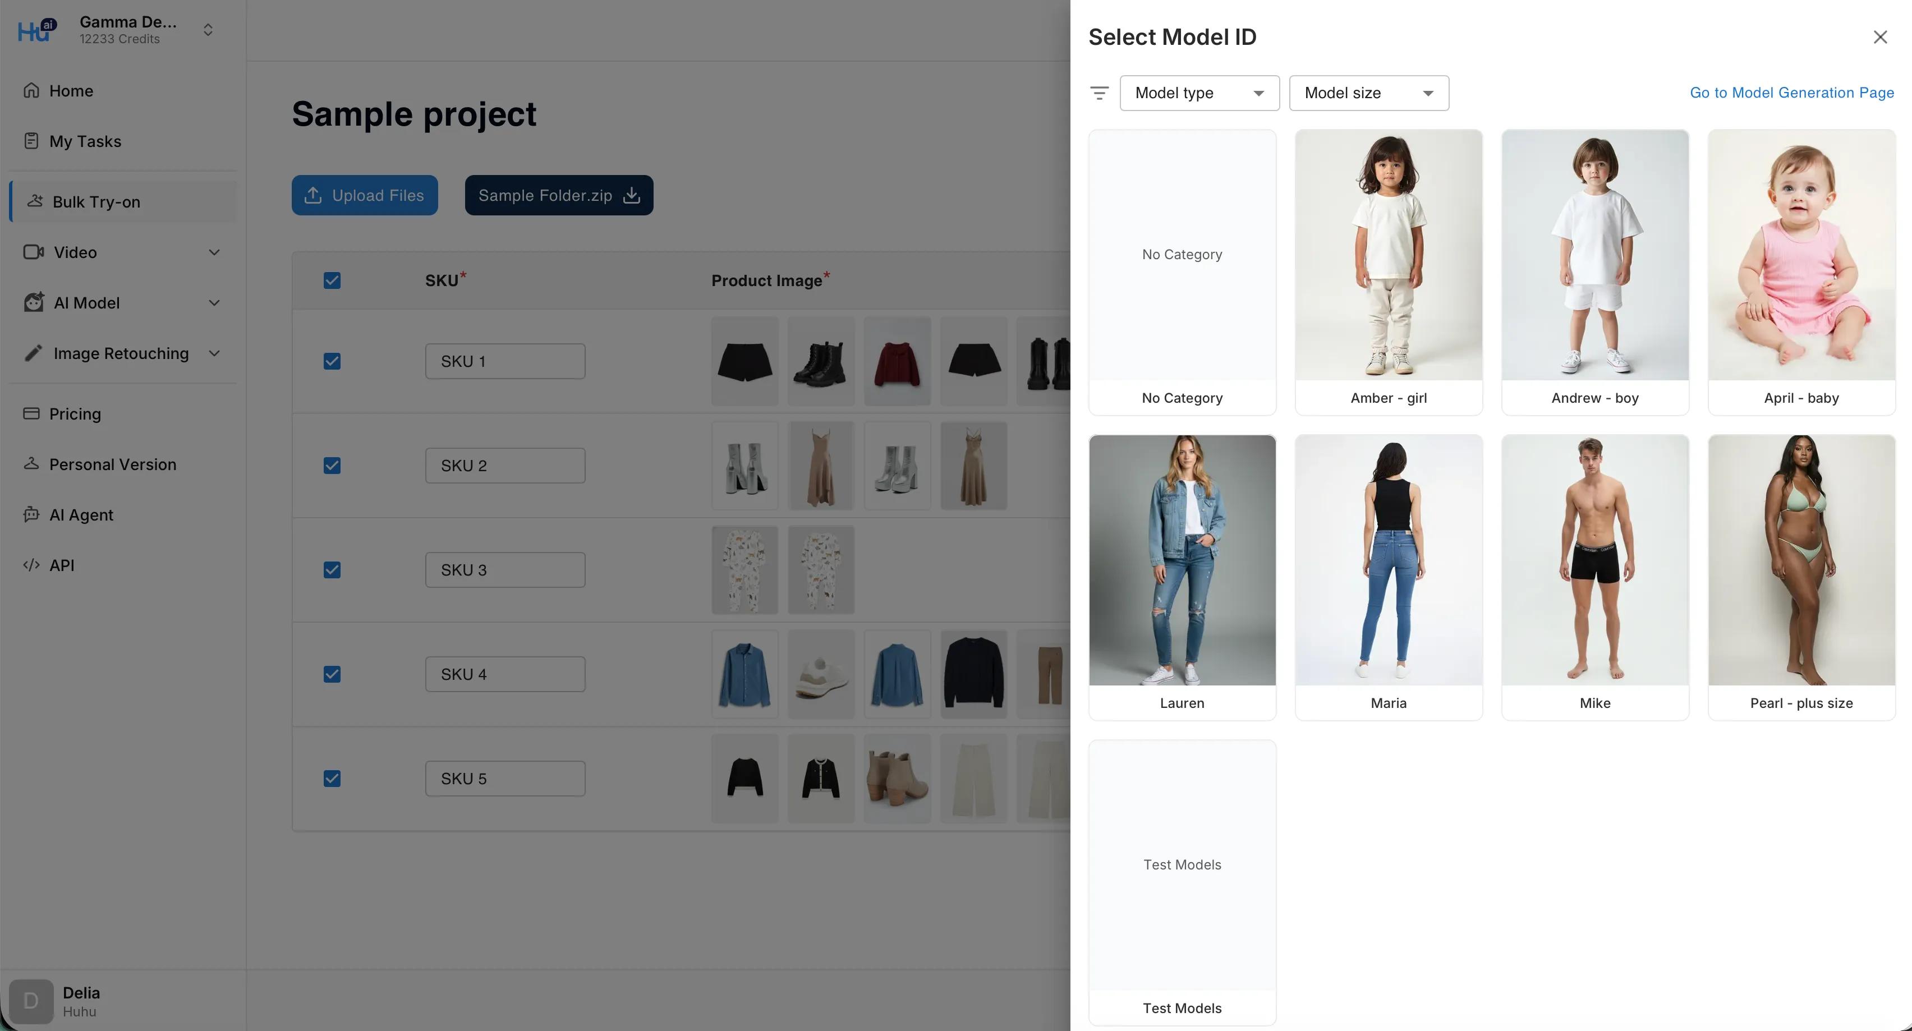The image size is (1912, 1031).
Task: Click the SKU 1 name input field
Action: [505, 361]
